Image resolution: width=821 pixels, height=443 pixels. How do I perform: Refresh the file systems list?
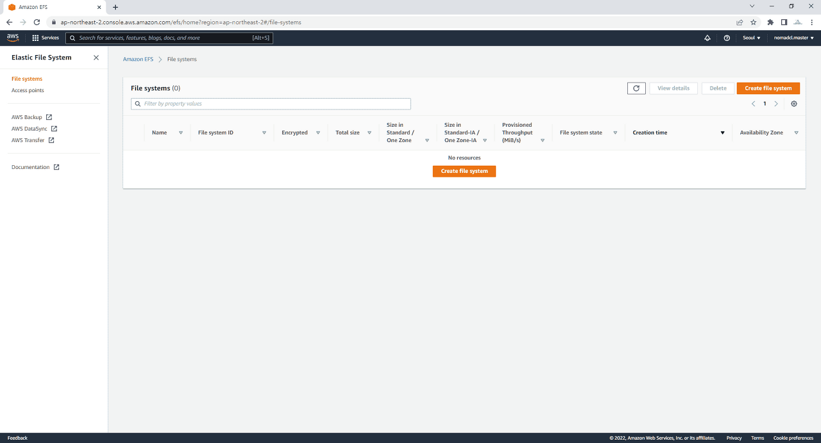click(636, 88)
